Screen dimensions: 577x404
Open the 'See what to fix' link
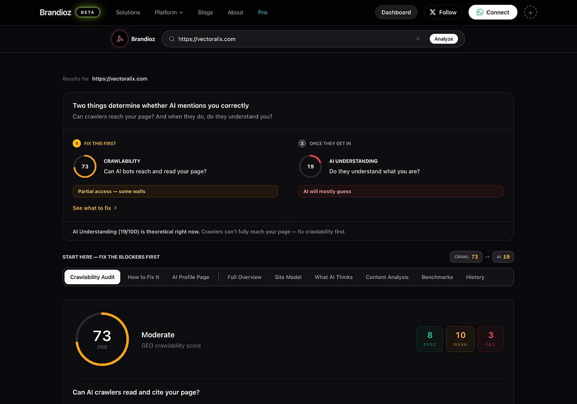tap(95, 208)
